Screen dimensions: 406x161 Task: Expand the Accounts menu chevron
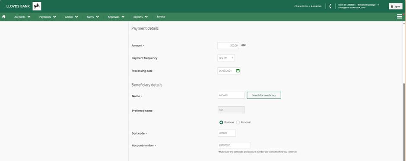click(29, 17)
